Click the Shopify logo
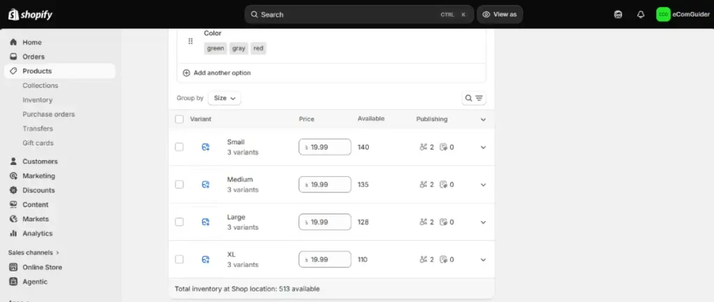The width and height of the screenshot is (714, 302). [30, 15]
